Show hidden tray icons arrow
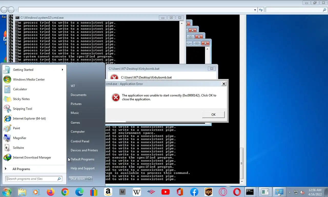 tap(290, 192)
